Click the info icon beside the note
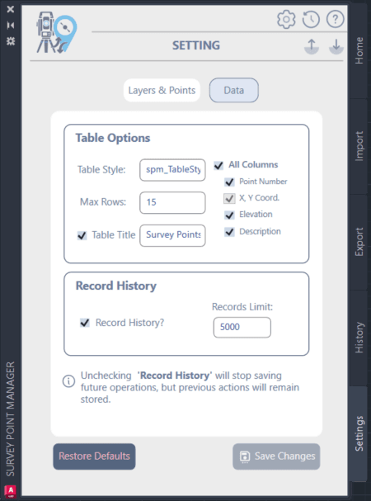 [68, 380]
